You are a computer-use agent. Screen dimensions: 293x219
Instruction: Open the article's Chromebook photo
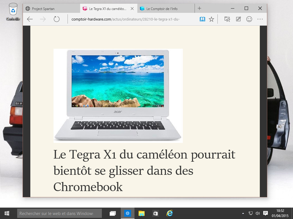(118, 95)
